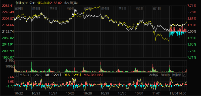The height and width of the screenshot is (96, 201).
Task: Click the 2082.82 price axis value
Action: coord(8,38)
